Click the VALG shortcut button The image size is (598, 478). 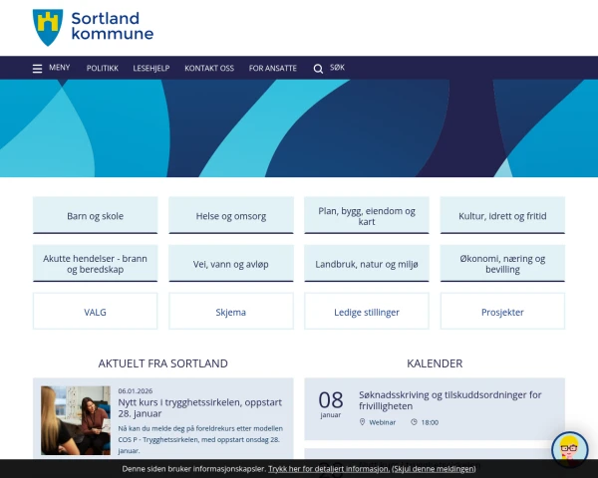point(95,311)
